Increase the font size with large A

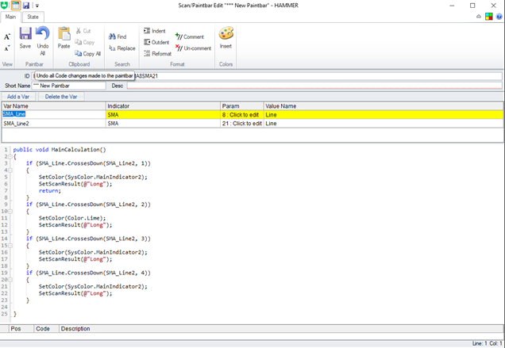click(x=7, y=36)
